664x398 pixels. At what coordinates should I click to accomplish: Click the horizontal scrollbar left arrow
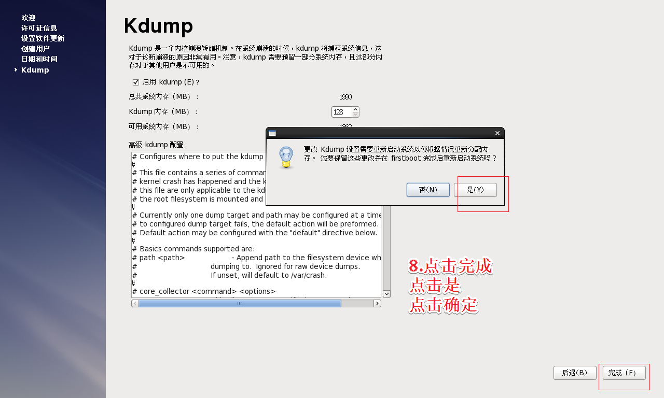pos(135,303)
